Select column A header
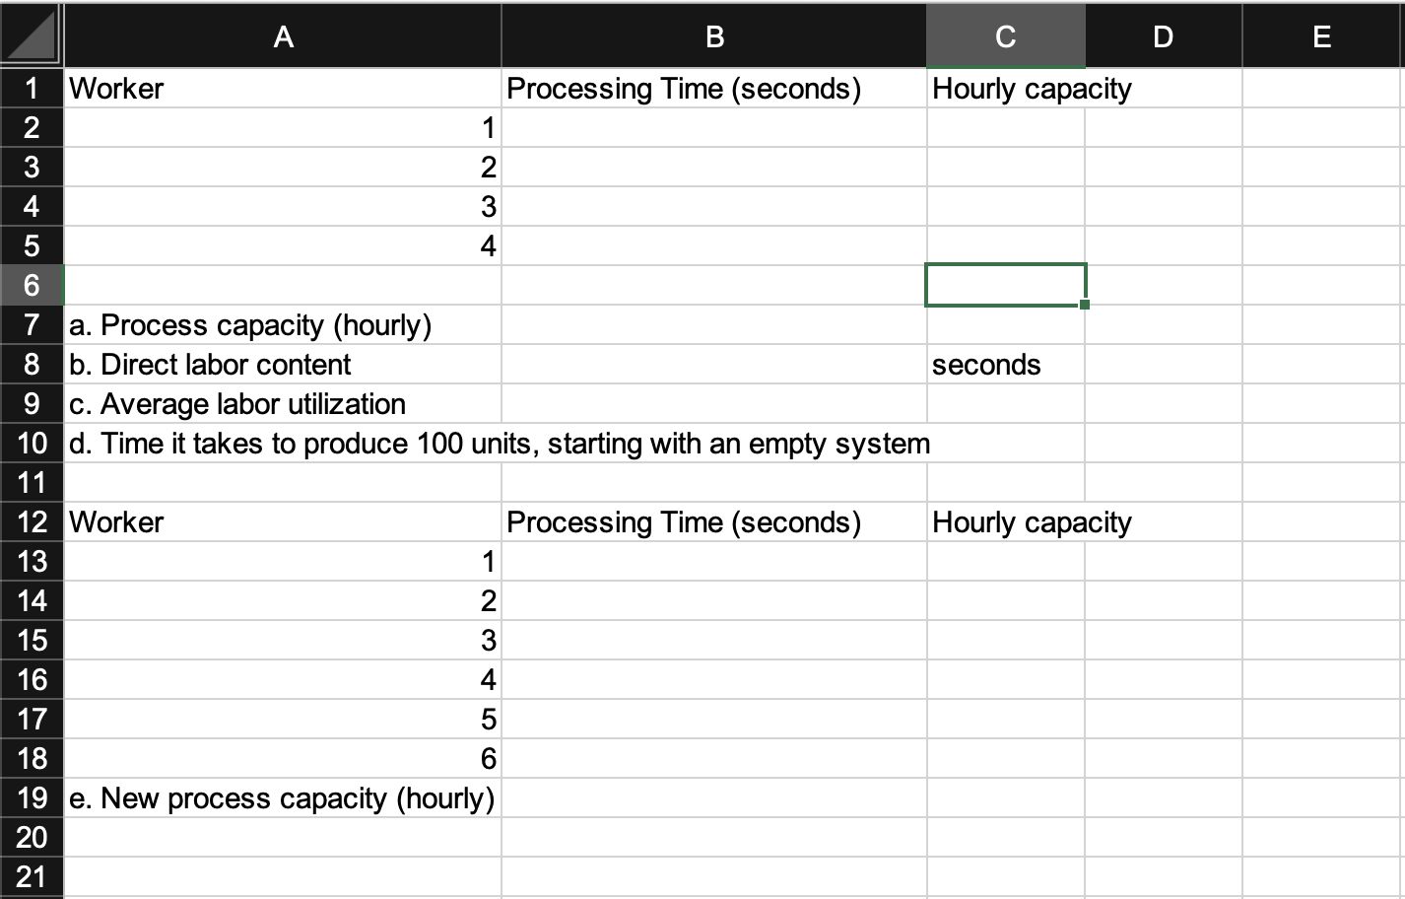 pos(284,36)
